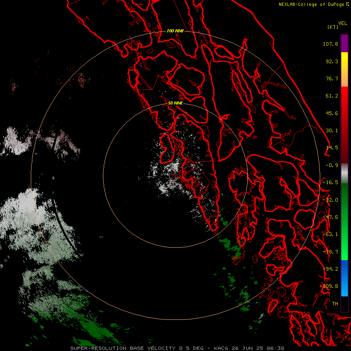
Task: Click the 50 NMI range ring label
Action: click(175, 103)
